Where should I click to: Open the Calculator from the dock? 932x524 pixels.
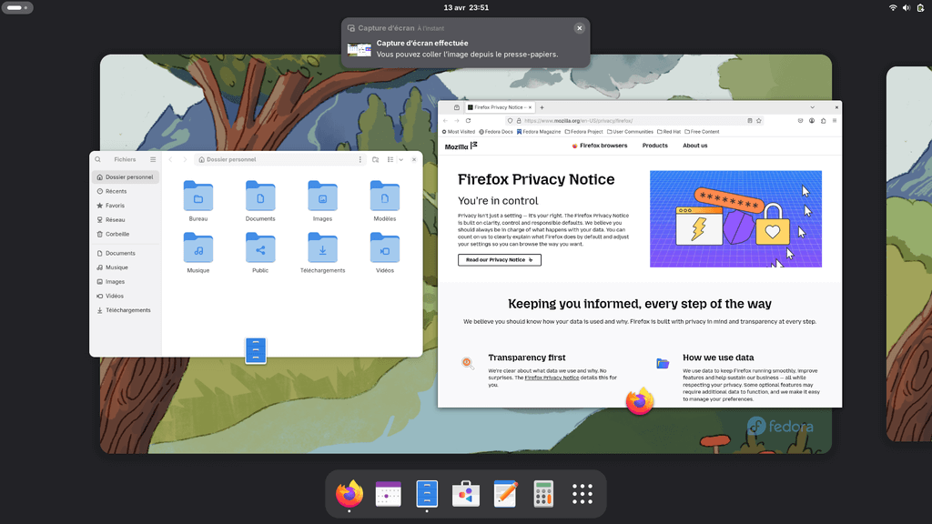point(543,494)
